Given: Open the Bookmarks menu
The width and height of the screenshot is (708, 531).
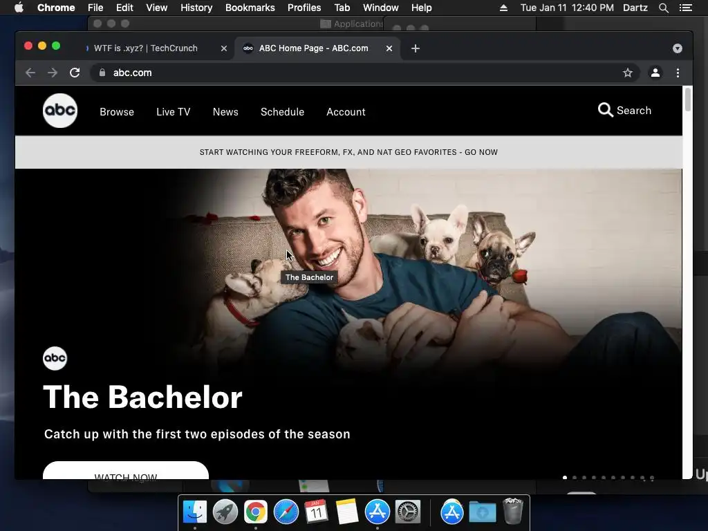Looking at the screenshot, I should tap(250, 8).
